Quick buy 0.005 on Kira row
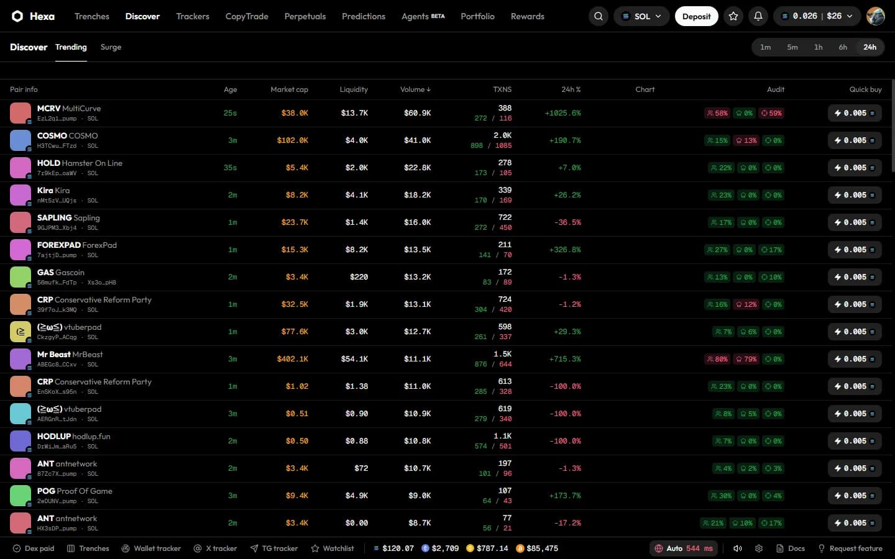The image size is (895, 559). pyautogui.click(x=855, y=195)
